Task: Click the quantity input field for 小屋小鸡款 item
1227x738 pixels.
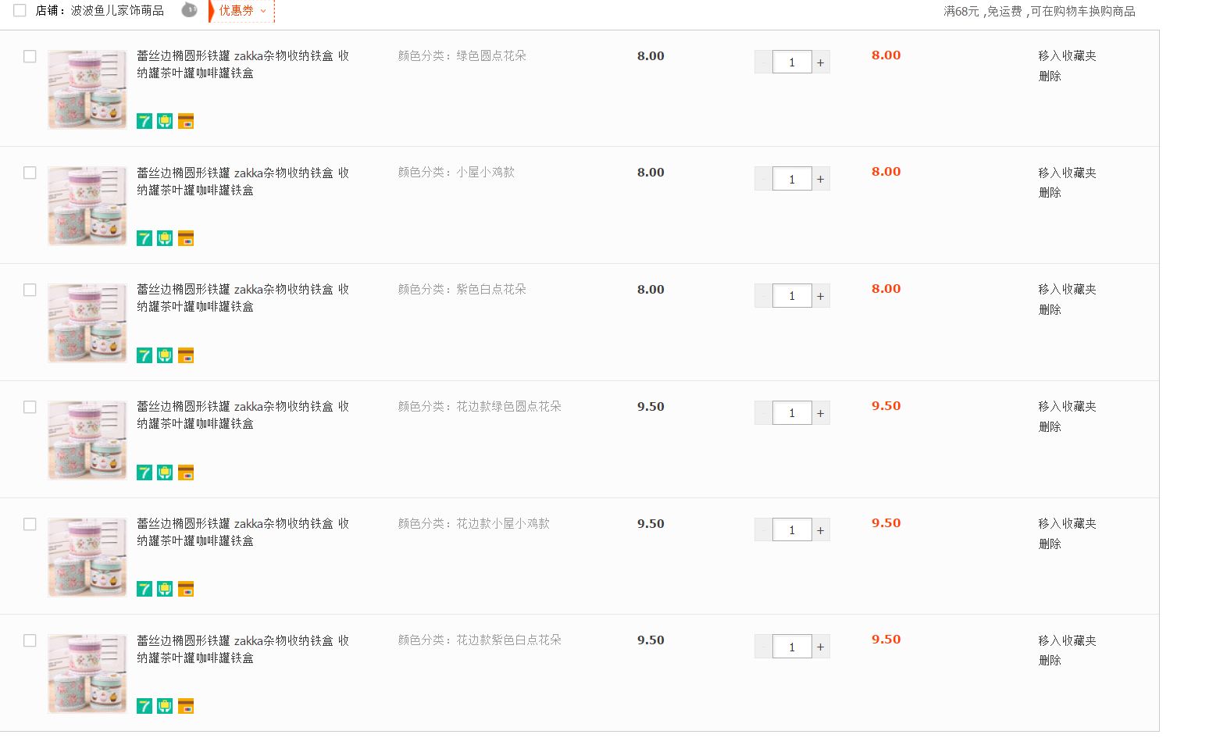Action: pos(792,179)
